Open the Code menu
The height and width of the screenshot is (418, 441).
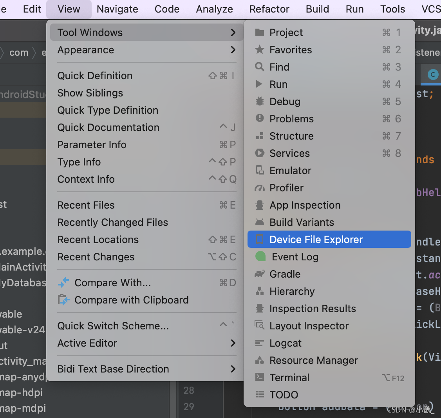click(x=167, y=9)
